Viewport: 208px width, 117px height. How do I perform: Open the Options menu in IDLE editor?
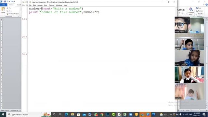coord(51,5)
